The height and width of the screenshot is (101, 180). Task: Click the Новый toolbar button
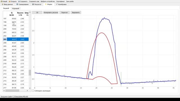[4, 1]
